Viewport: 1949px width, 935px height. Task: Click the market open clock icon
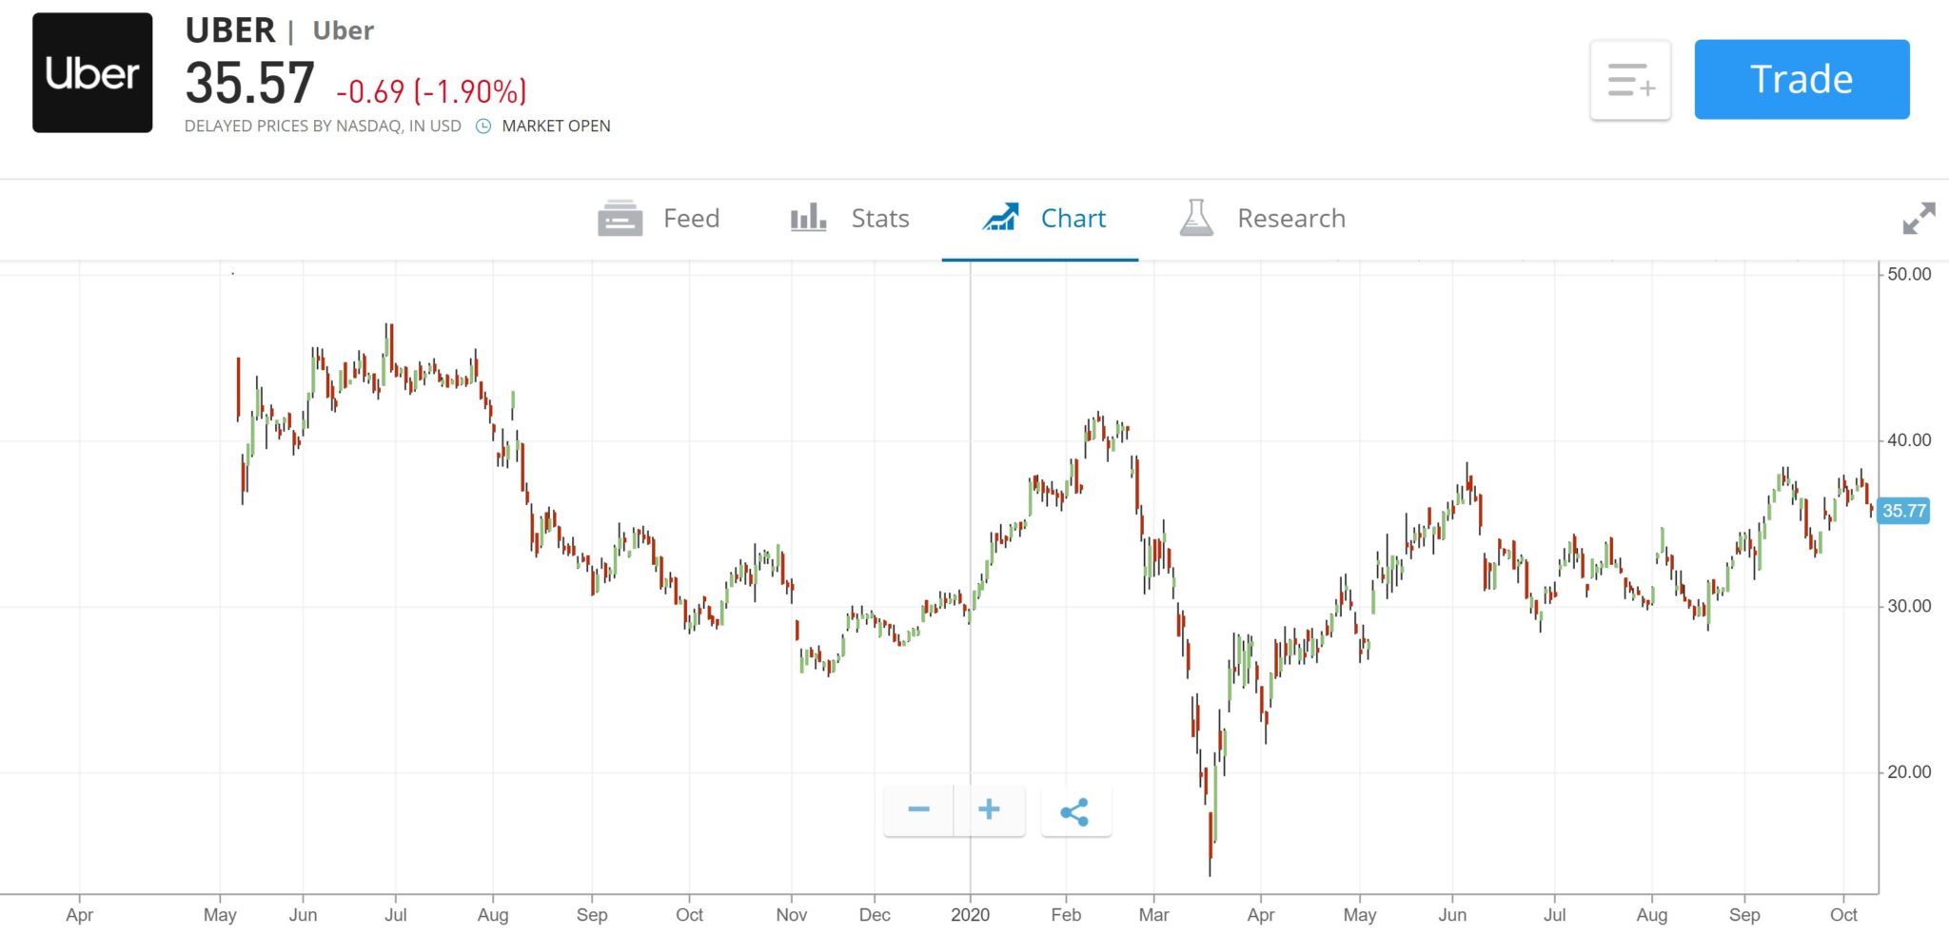(x=483, y=126)
